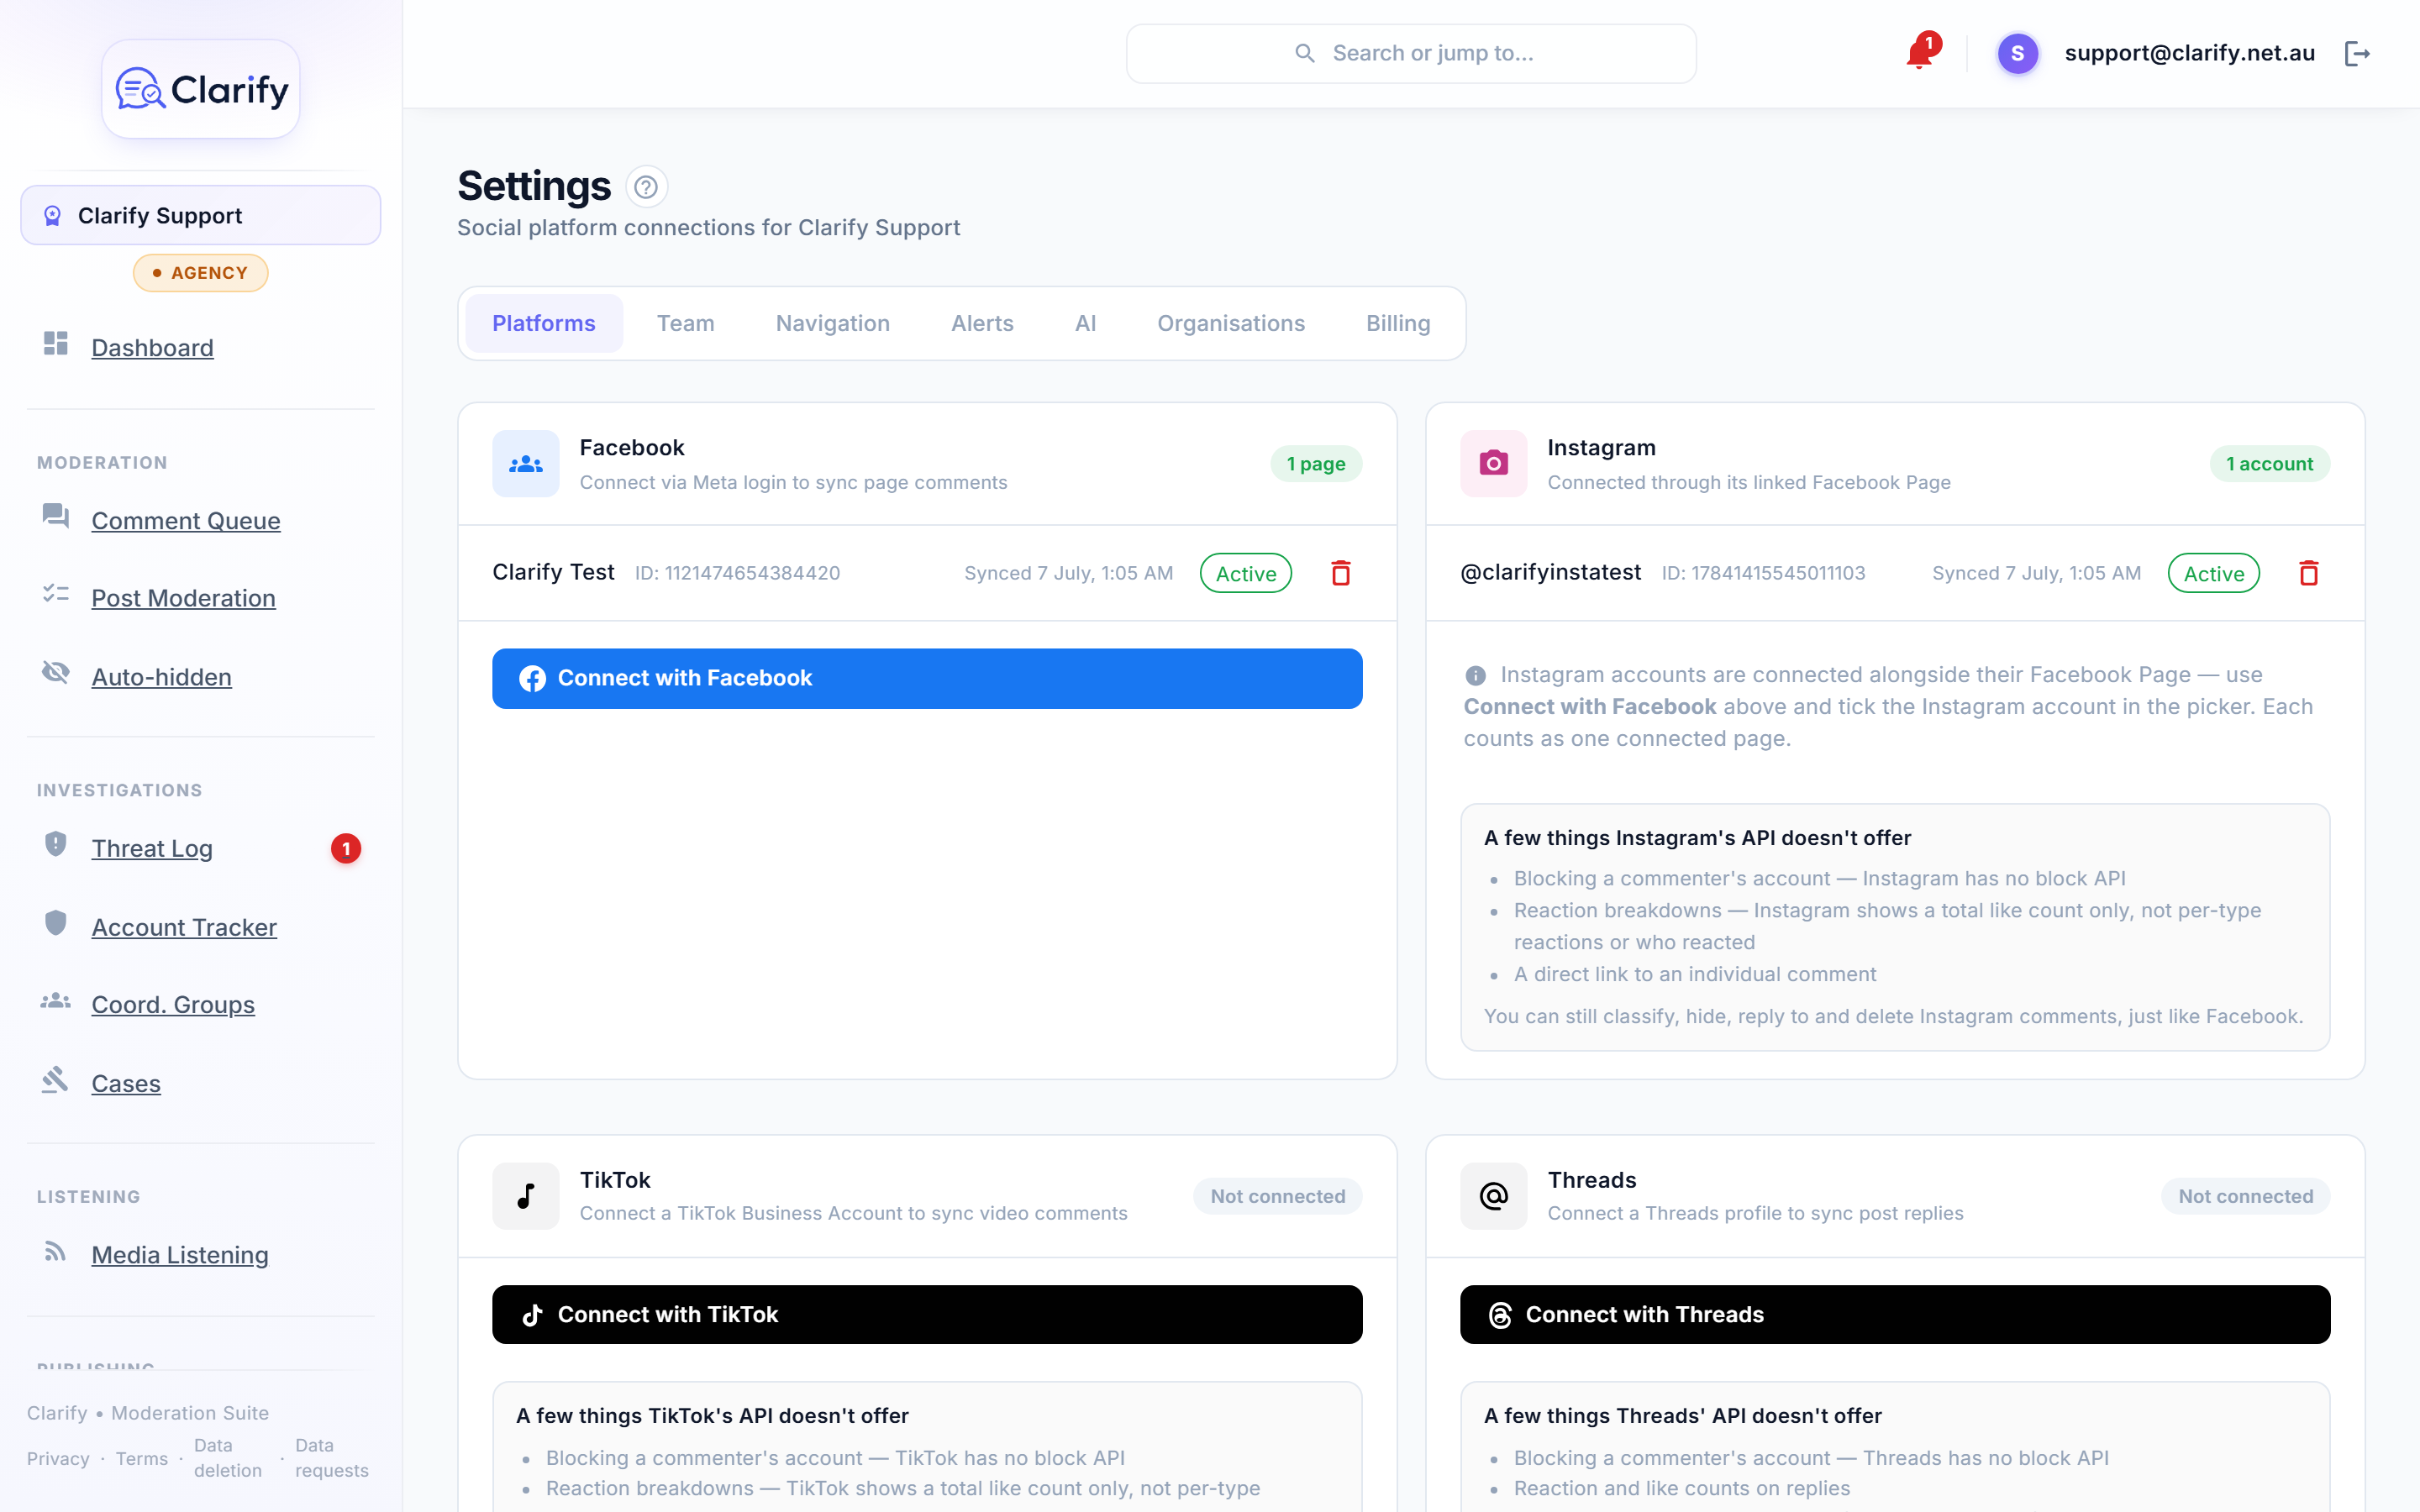
Task: Click the Auto-hidden crossed eye icon
Action: tap(56, 673)
